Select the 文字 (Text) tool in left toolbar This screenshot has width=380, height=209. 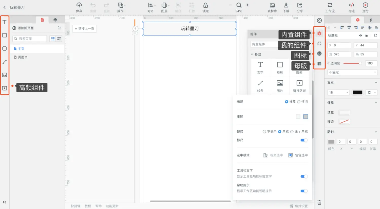(x=4, y=22)
